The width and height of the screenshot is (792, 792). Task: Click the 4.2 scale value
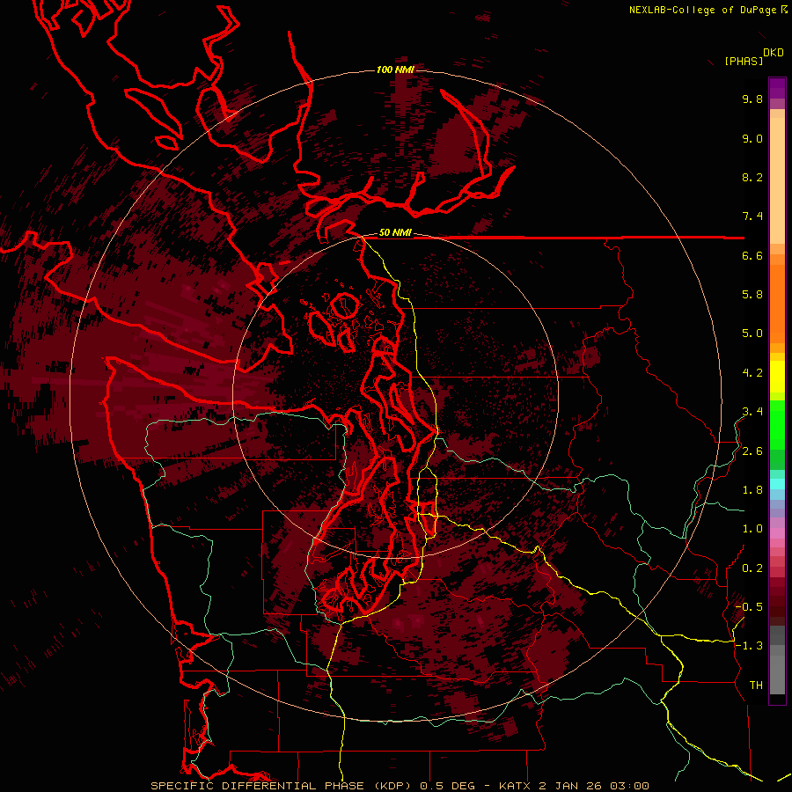pos(752,373)
